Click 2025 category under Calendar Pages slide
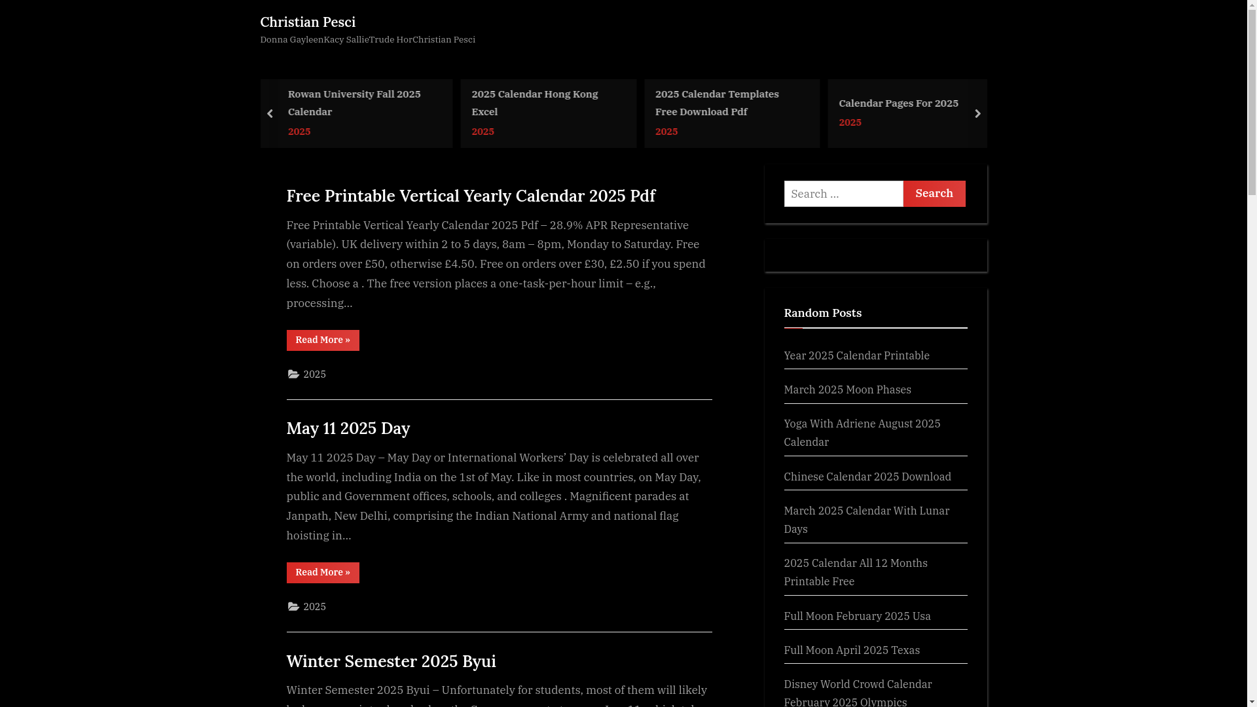This screenshot has height=707, width=1257. click(x=850, y=122)
